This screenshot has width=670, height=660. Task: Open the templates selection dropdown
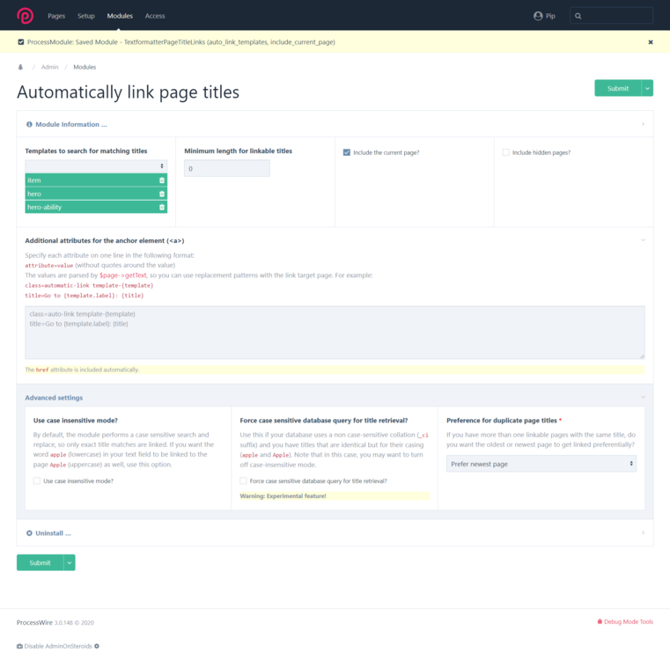coord(96,165)
